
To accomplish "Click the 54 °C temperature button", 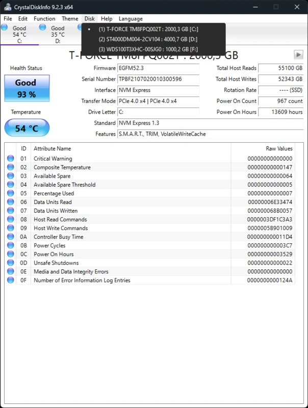I will coord(27,128).
